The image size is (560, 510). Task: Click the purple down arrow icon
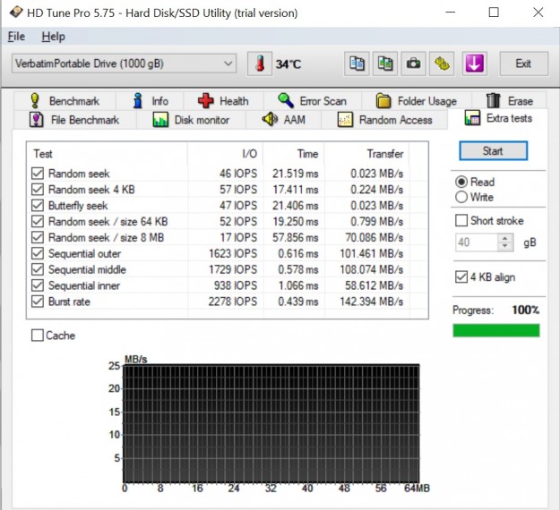click(x=474, y=64)
